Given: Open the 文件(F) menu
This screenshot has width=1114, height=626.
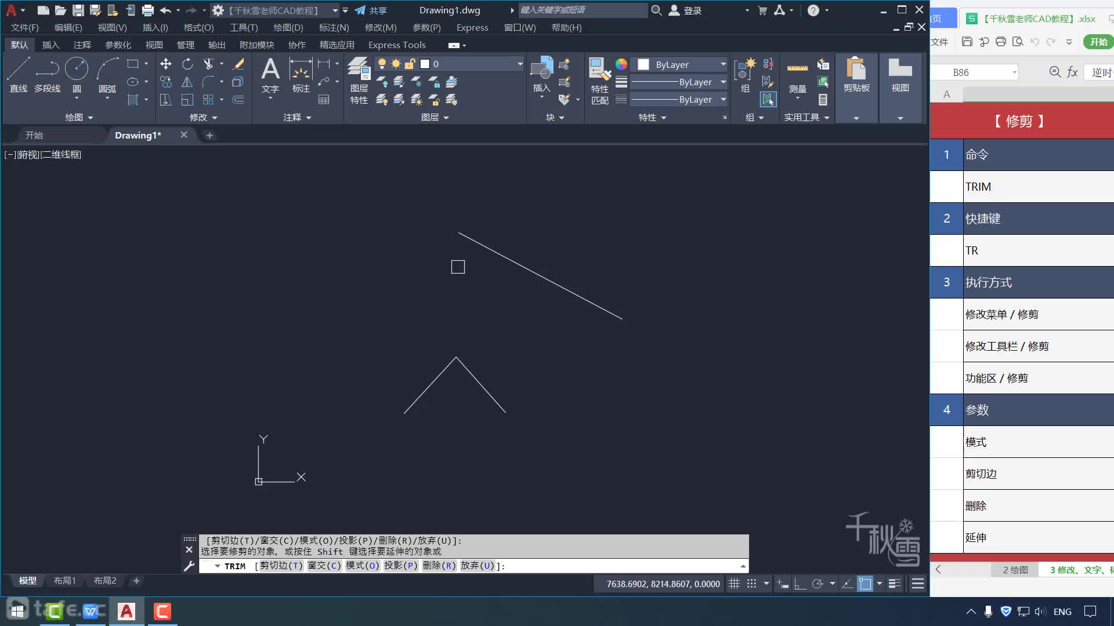Looking at the screenshot, I should coord(25,27).
